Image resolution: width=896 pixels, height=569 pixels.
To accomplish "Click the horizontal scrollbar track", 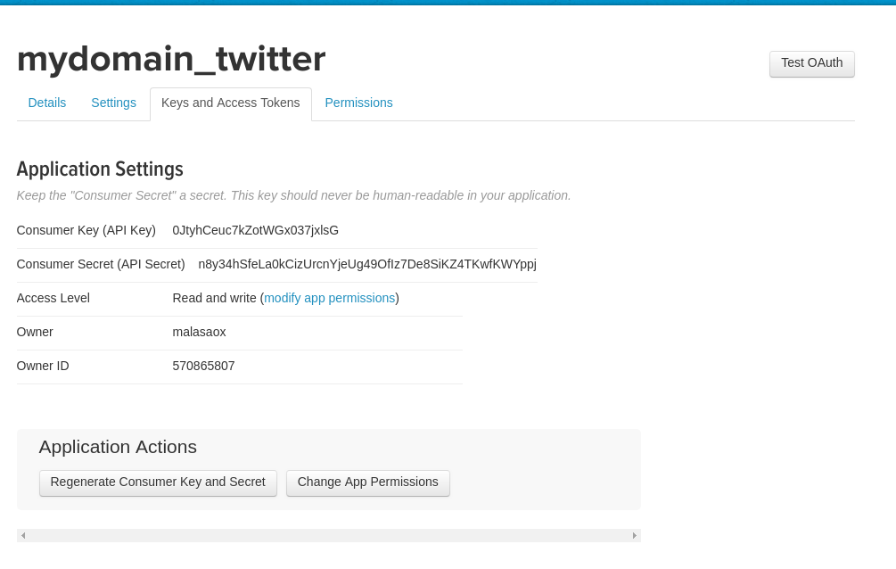I will 329,536.
